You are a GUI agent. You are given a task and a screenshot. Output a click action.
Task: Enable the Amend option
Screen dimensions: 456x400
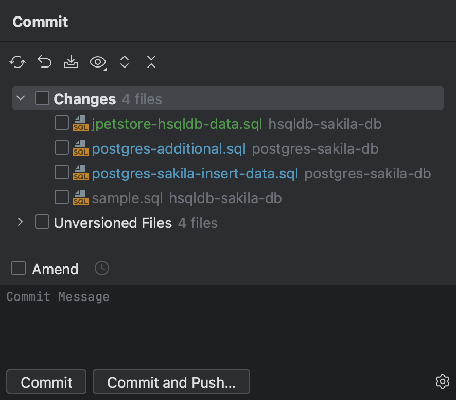click(x=19, y=268)
